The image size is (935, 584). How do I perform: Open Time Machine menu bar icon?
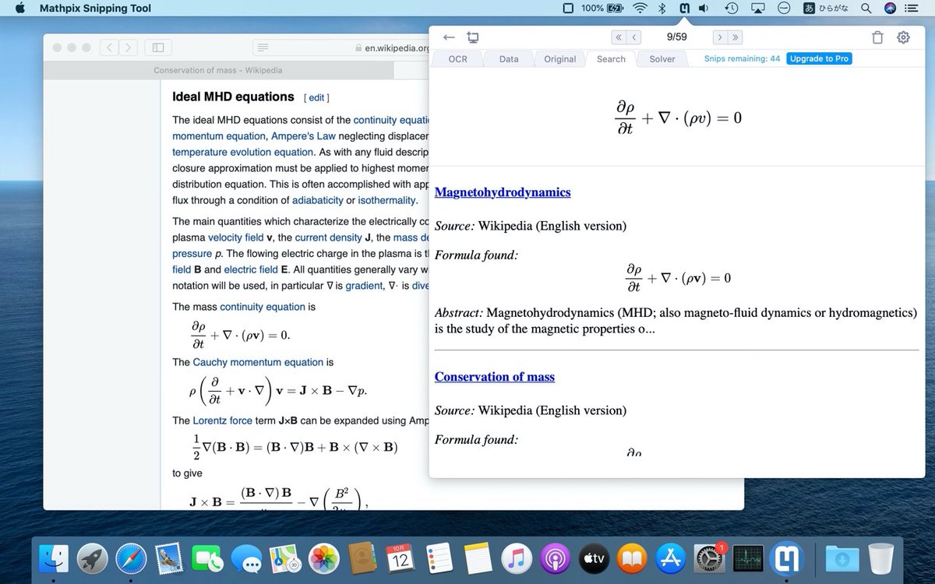click(x=732, y=9)
